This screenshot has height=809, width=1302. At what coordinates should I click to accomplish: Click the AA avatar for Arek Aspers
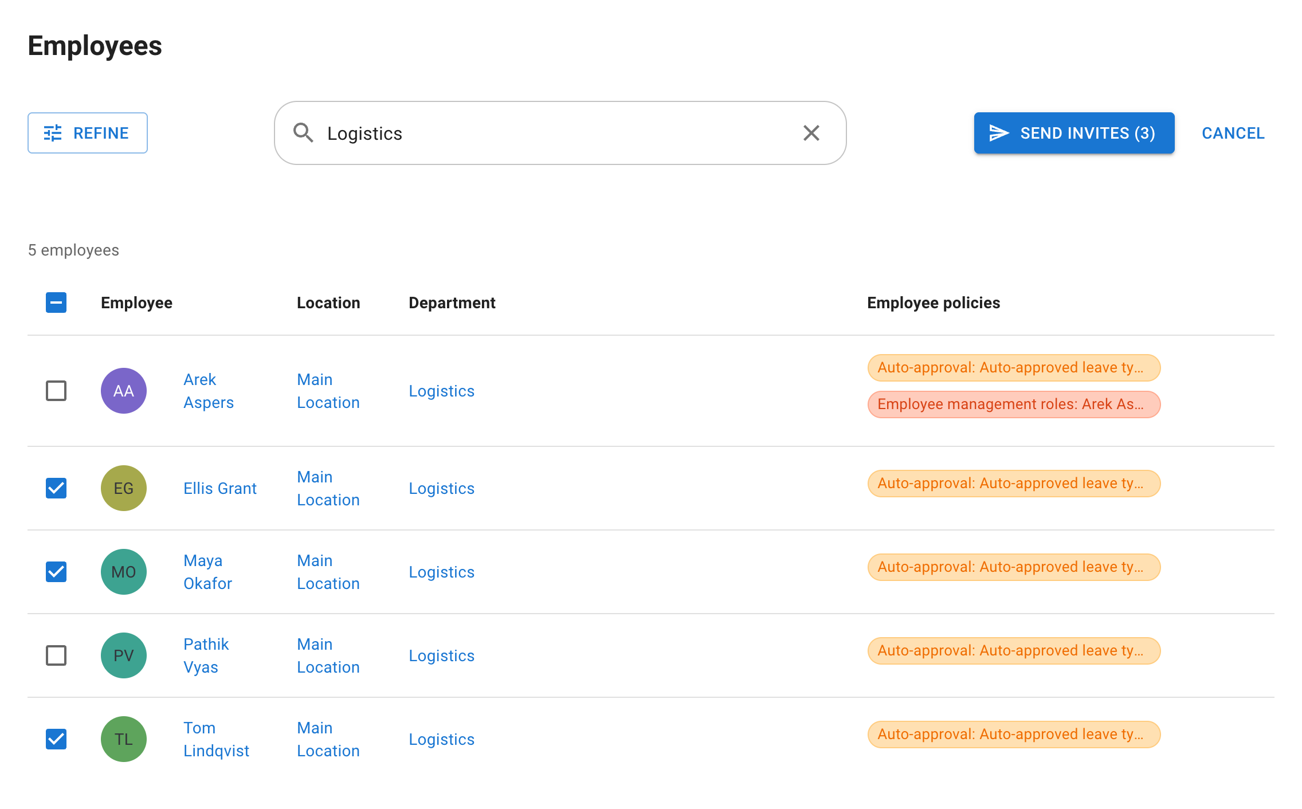pyautogui.click(x=124, y=391)
